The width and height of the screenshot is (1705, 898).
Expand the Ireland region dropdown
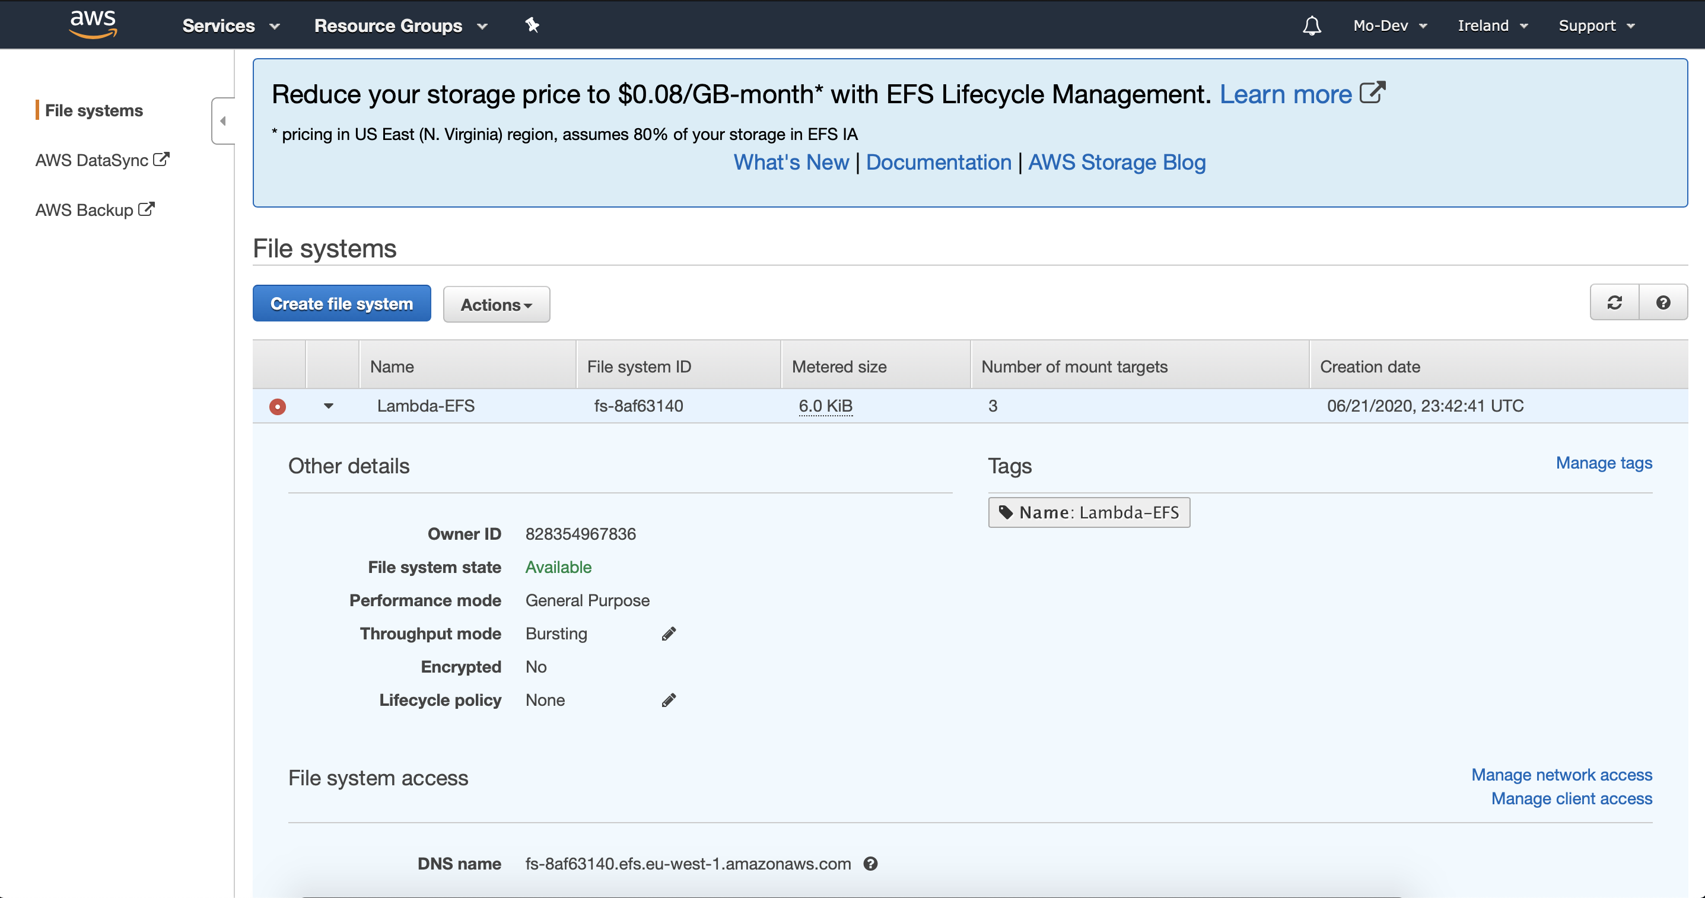[1493, 26]
